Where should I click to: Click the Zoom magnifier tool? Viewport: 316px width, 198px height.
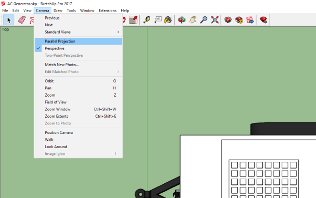click(204, 20)
